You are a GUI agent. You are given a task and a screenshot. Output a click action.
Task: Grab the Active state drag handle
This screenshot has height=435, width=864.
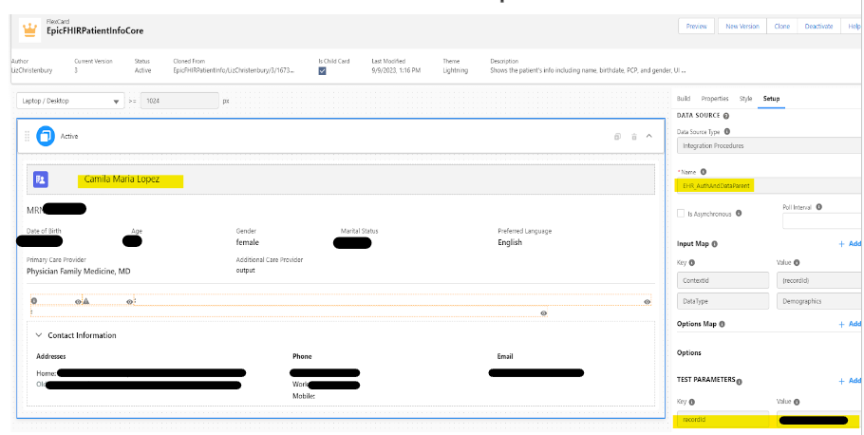point(27,136)
